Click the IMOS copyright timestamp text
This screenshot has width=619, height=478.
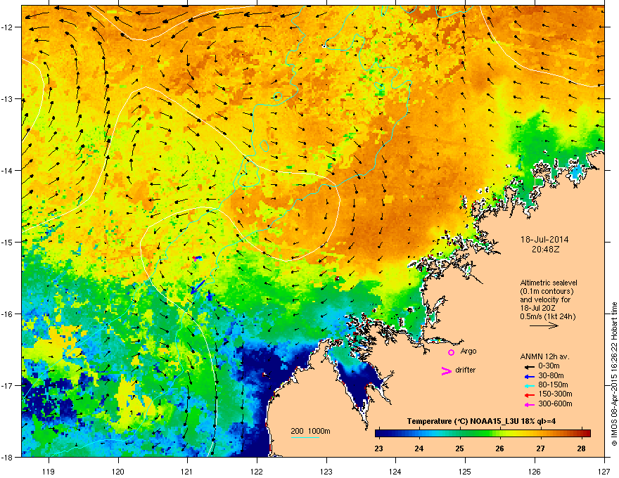point(614,374)
